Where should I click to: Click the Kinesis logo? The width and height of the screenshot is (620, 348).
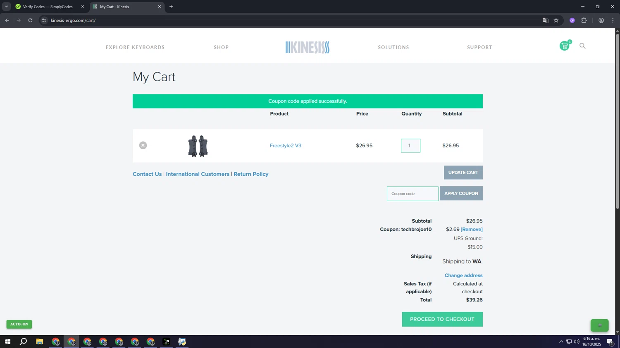tap(308, 47)
